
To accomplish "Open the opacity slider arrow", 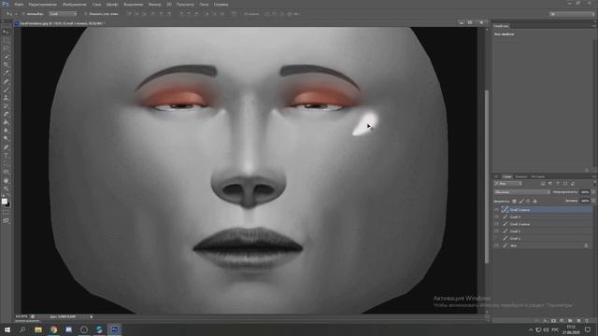I will coord(592,192).
